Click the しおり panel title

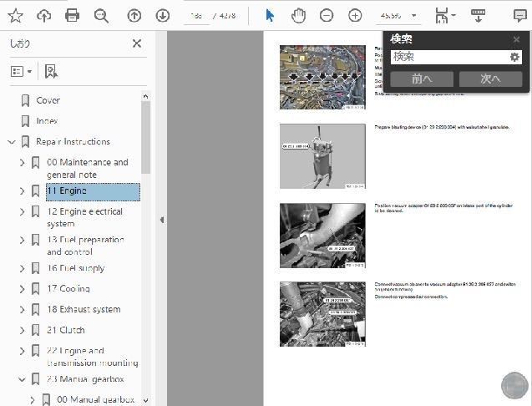click(20, 43)
